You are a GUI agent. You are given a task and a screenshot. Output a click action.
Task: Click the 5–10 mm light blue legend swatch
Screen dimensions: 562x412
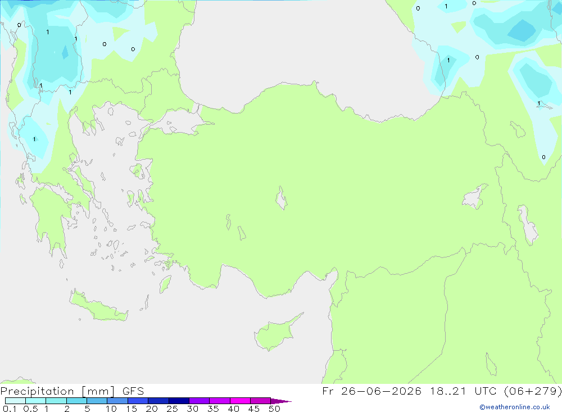click(x=97, y=401)
